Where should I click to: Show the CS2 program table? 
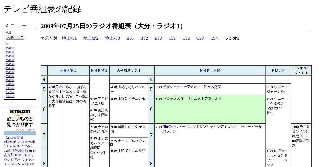tap(186, 38)
